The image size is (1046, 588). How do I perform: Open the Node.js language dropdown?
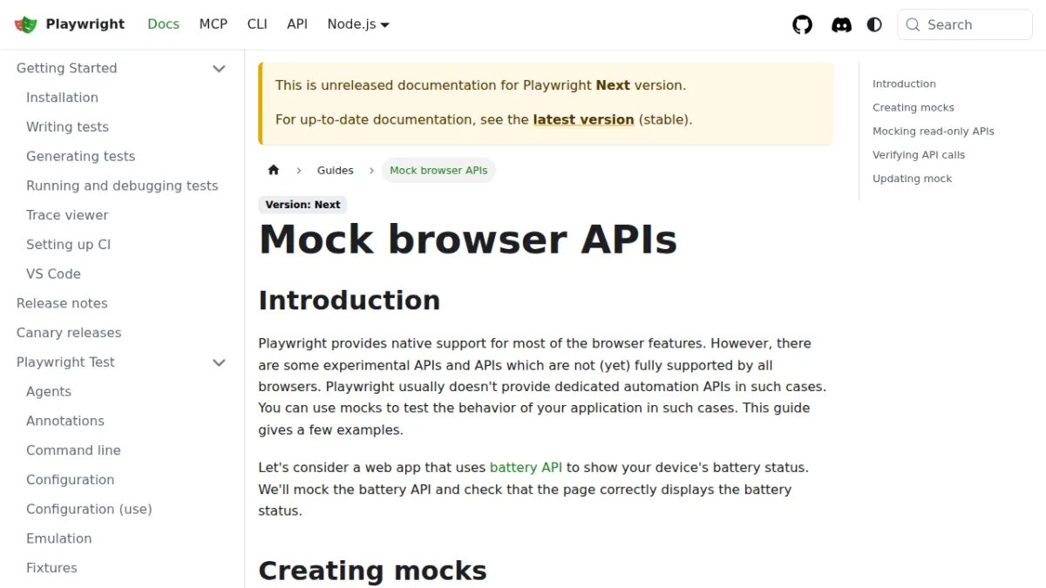coord(358,24)
